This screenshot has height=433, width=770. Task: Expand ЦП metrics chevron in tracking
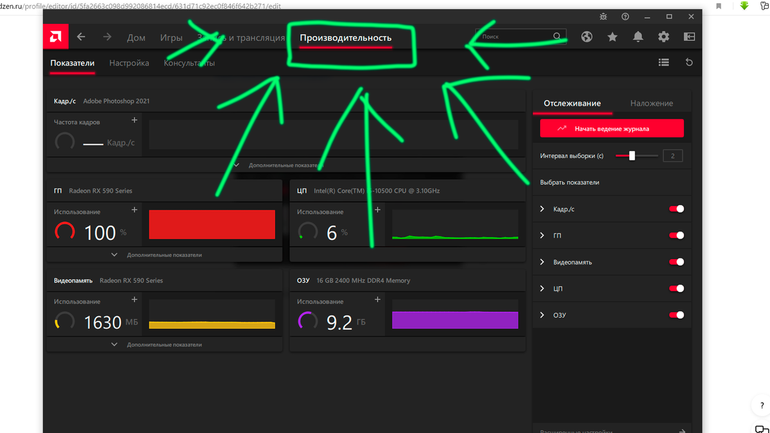click(542, 289)
